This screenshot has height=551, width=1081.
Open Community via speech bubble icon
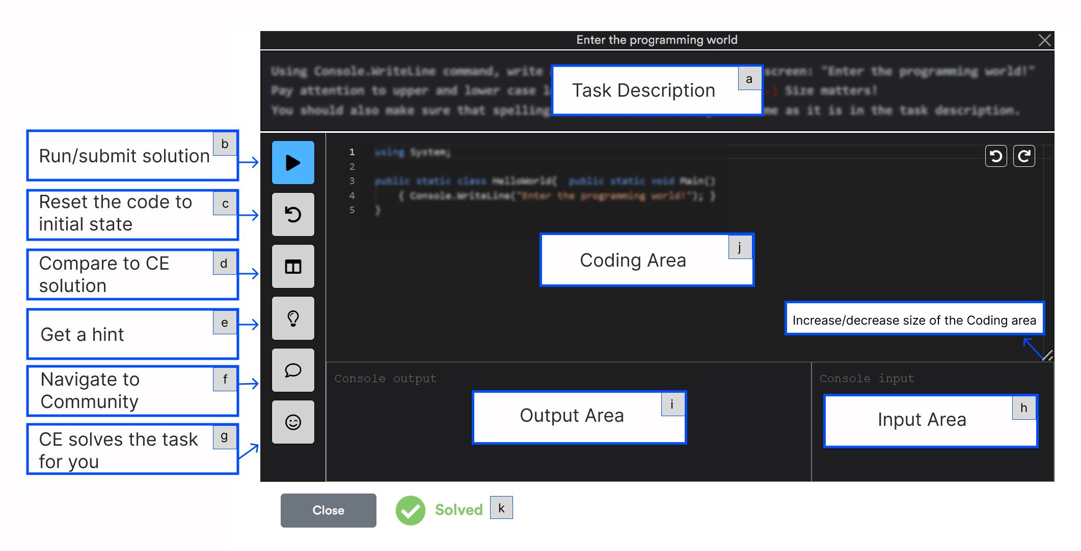(293, 370)
